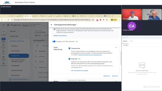Click the Websitepiloten logo at top left

point(7,2)
